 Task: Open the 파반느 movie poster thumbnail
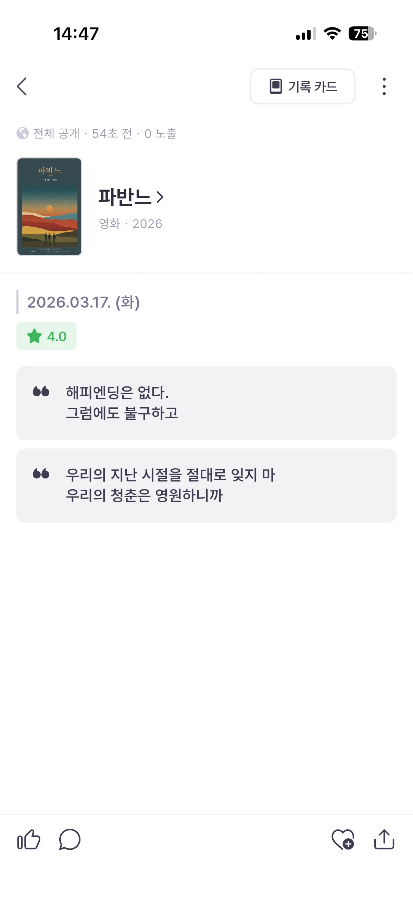click(49, 207)
